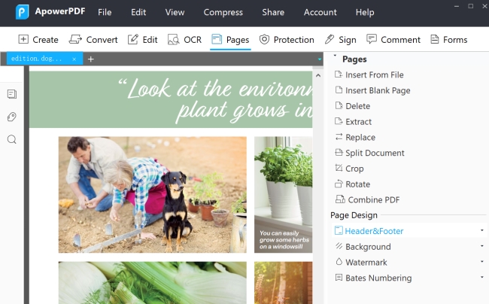Click the Edit pencil toolbar icon
Image resolution: width=489 pixels, height=304 pixels.
click(133, 39)
